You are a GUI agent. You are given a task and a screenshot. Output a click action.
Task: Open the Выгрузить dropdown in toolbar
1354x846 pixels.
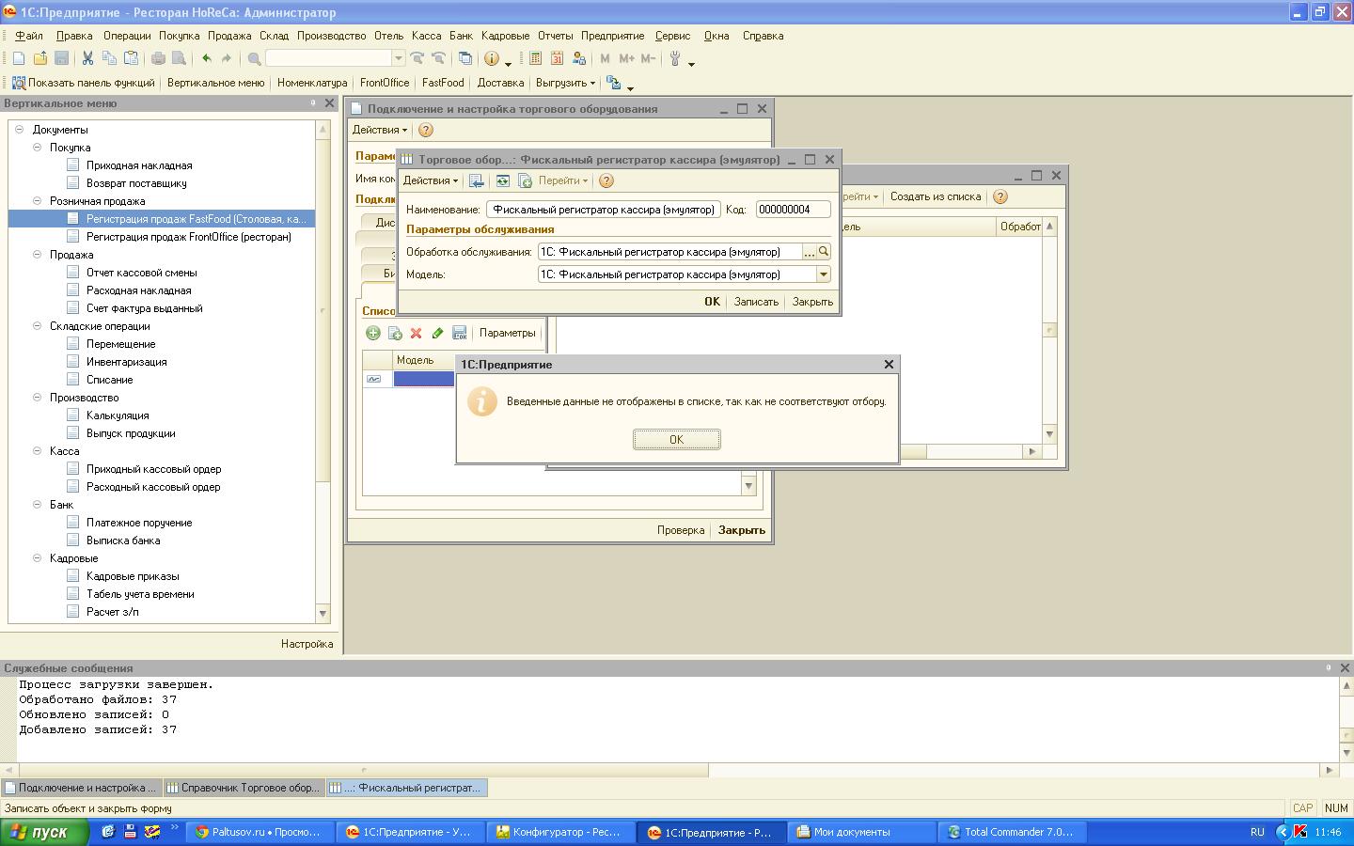click(x=566, y=83)
